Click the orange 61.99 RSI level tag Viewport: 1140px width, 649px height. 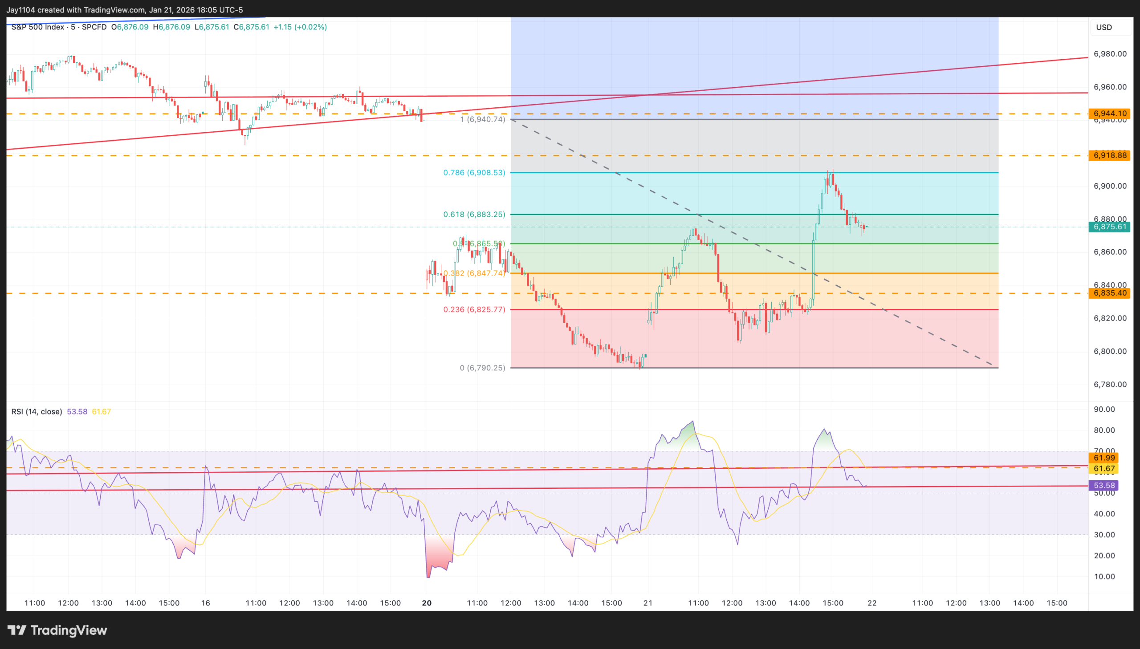[x=1103, y=458]
